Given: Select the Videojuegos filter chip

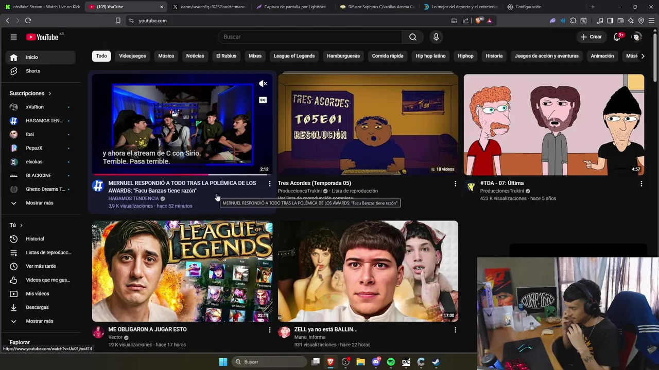Looking at the screenshot, I should point(132,56).
